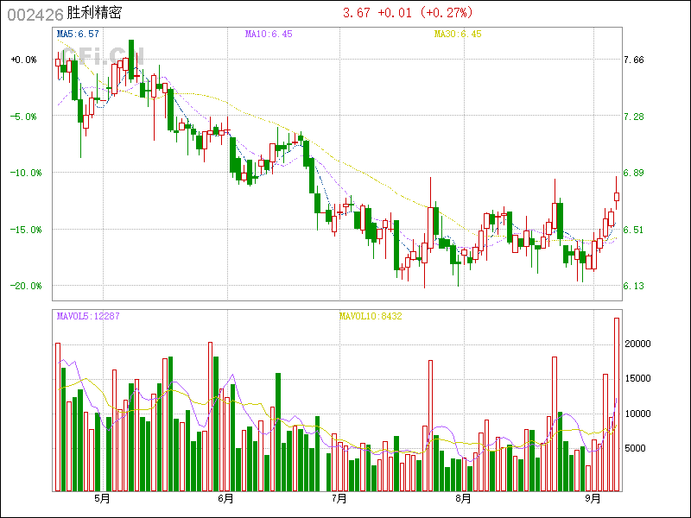Click the 6.13 price axis label
The width and height of the screenshot is (691, 518).
[x=633, y=286]
